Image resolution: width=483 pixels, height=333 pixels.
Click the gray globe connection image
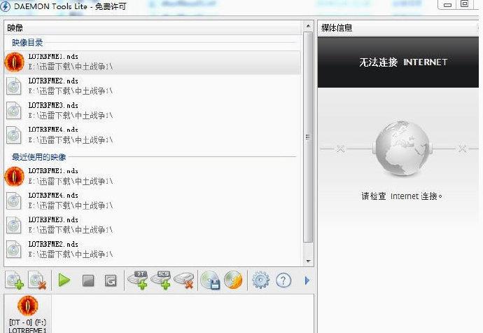point(402,148)
